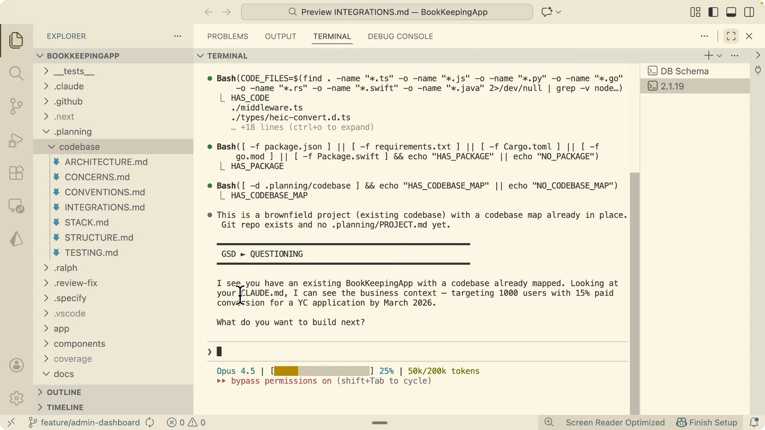
Task: Open INTEGRATIONS.md file
Action: click(x=113, y=207)
